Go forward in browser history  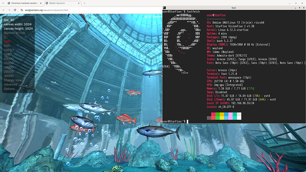pos(9,10)
